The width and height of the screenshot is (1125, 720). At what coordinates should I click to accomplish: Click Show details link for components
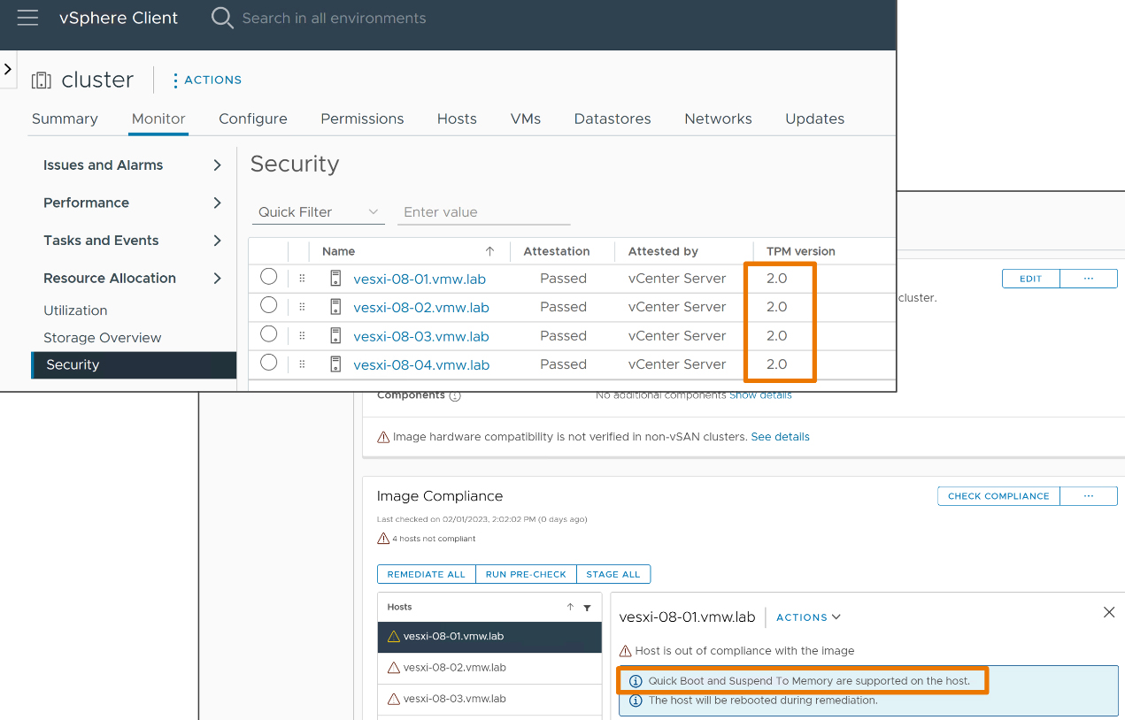760,395
